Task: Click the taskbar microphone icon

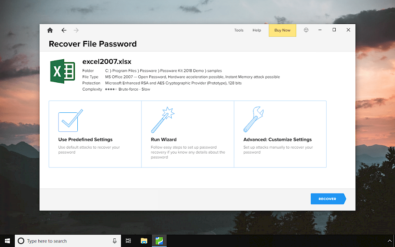Action: click(115, 241)
